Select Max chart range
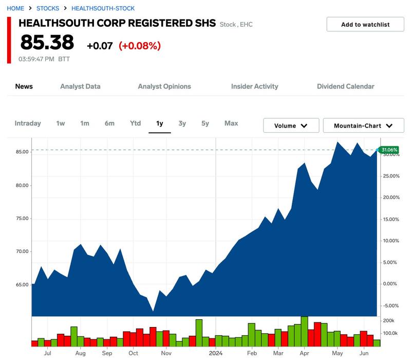The height and width of the screenshot is (363, 411). coord(231,123)
